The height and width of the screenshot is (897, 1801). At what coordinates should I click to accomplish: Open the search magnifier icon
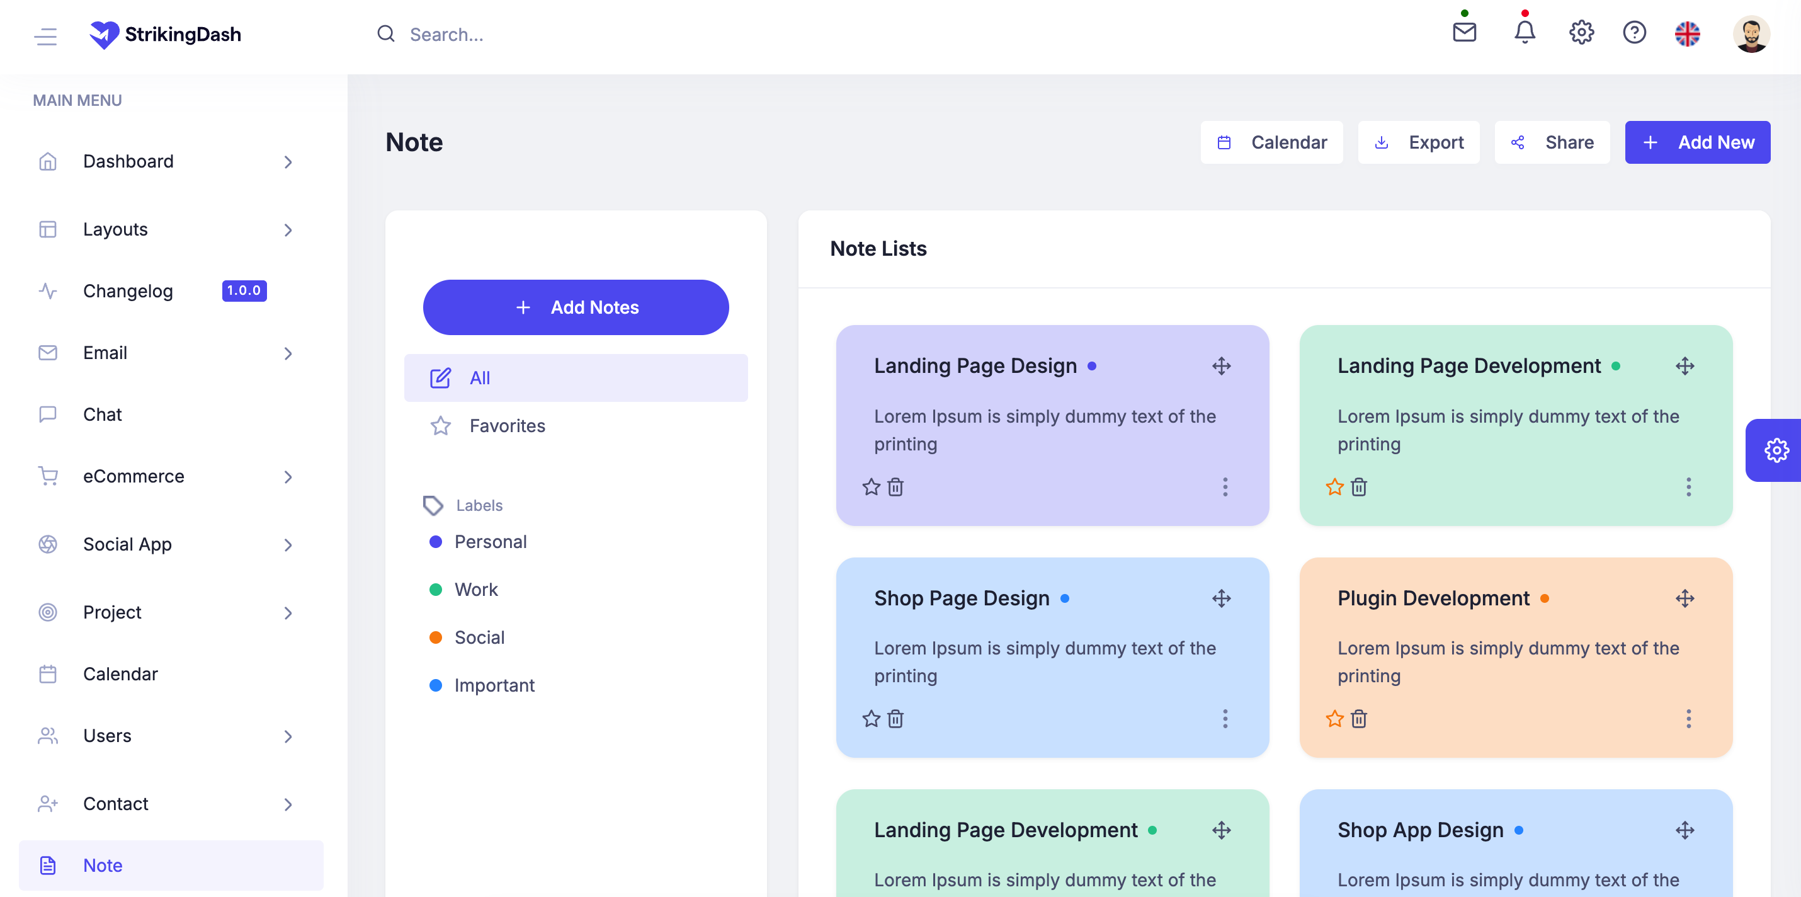[386, 33]
